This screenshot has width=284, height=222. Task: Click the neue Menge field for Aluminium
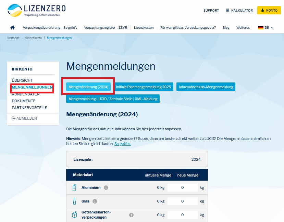click(182, 188)
